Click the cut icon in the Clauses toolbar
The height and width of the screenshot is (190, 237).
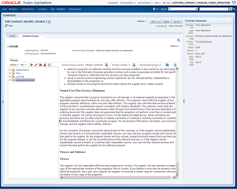45,65
